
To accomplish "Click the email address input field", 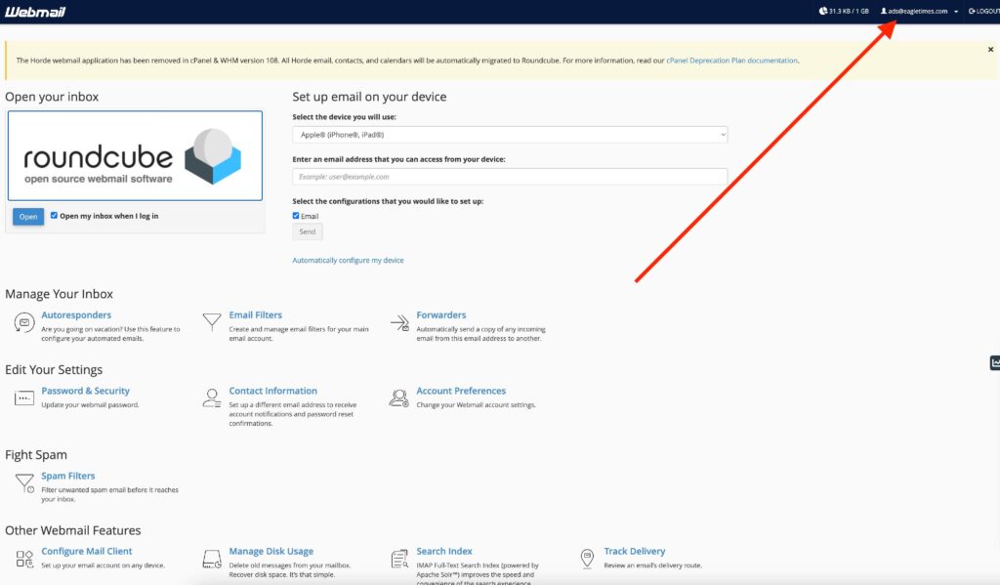I will (510, 177).
